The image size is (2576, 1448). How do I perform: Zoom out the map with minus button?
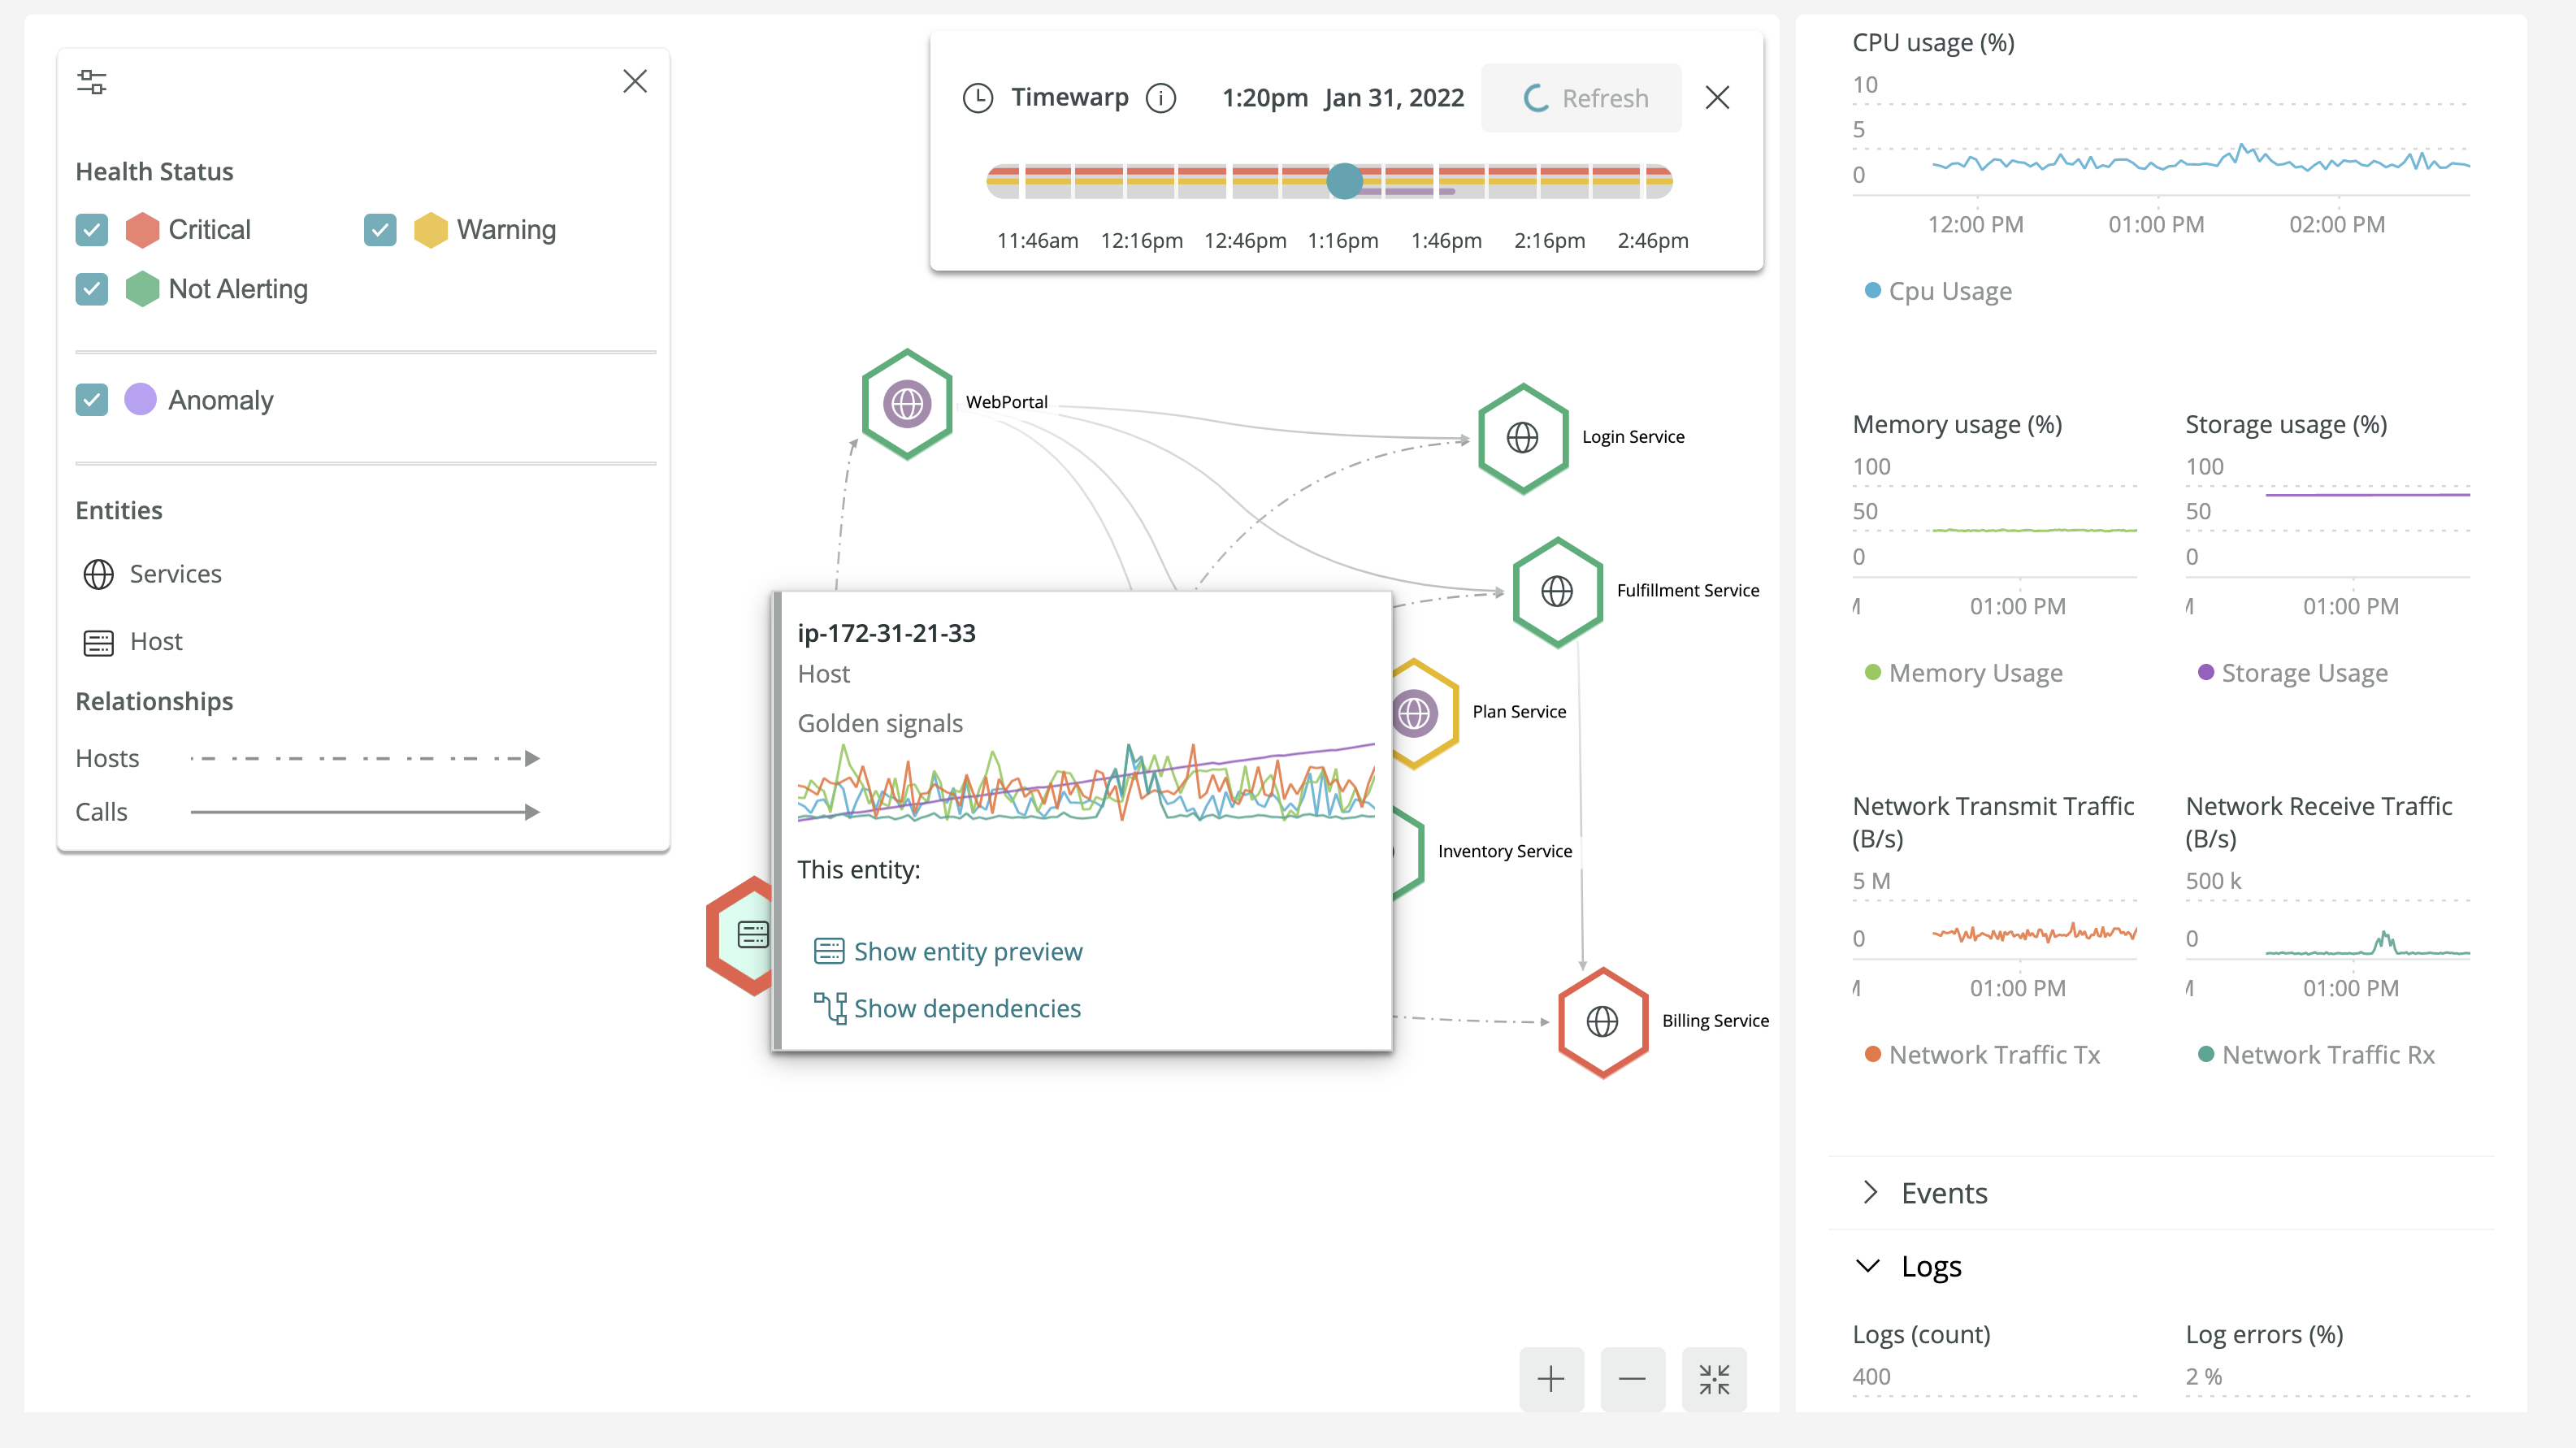point(1632,1380)
